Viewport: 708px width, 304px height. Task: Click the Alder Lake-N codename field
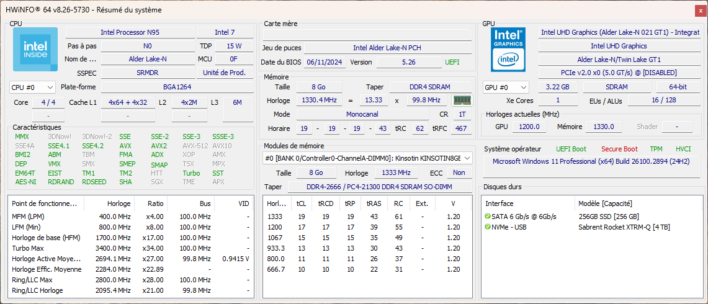click(x=148, y=59)
